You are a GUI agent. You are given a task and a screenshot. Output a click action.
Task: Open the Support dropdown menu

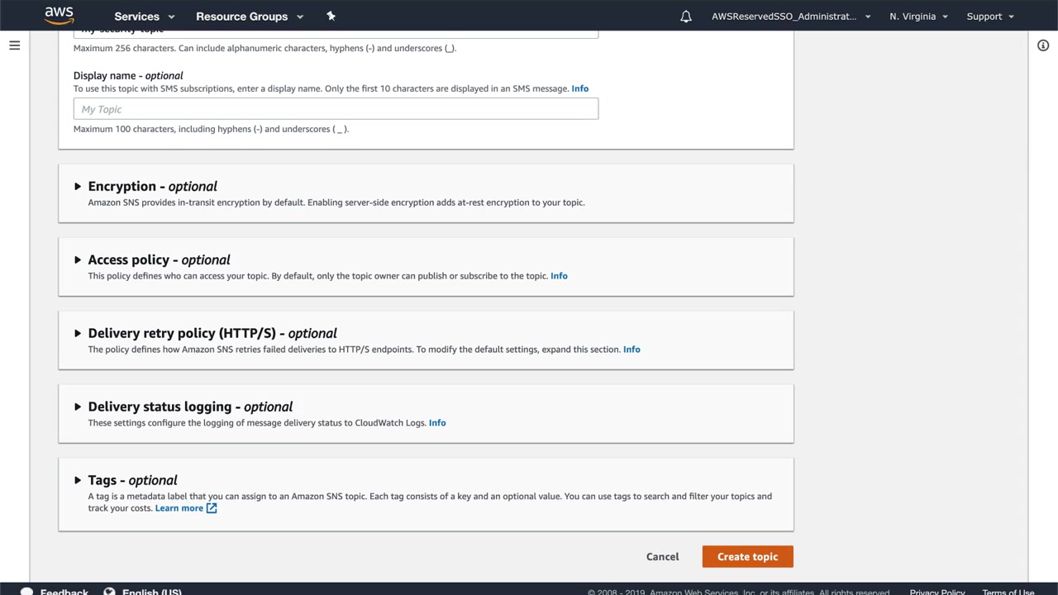click(x=989, y=17)
